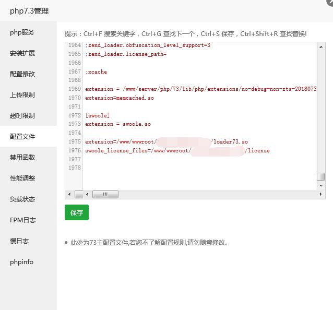333x310 pixels.
Task: Select the 配置文件 sidebar tab
Action: pos(22,137)
